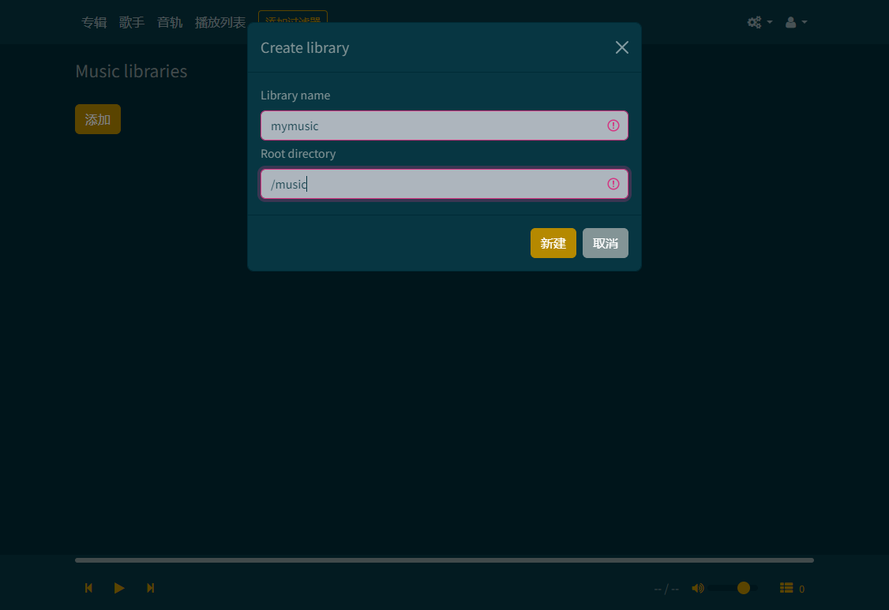Open the 歌手 artists menu
The width and height of the screenshot is (889, 610).
(x=132, y=22)
